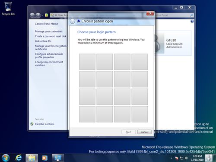This screenshot has height=162, width=216.
Task: Select third row, first pattern square
Action: pyautogui.click(x=87, y=97)
